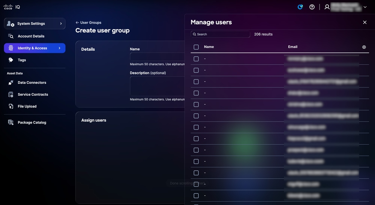Screen dimensions: 375x205
Task: Expand the user account dropdown chevron
Action: 365,7
